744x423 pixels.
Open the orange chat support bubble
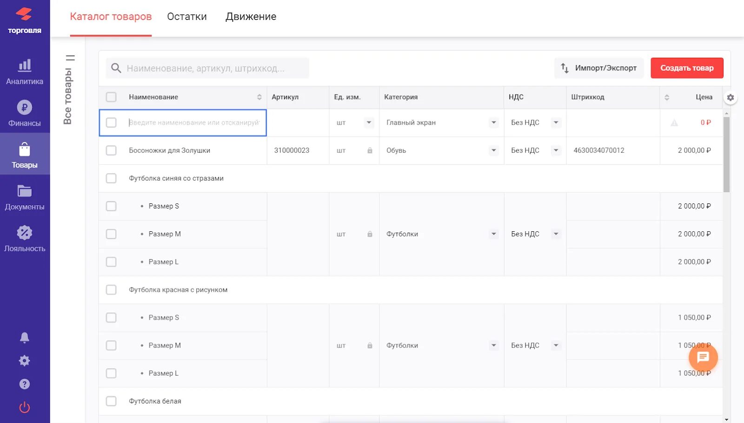tap(703, 357)
